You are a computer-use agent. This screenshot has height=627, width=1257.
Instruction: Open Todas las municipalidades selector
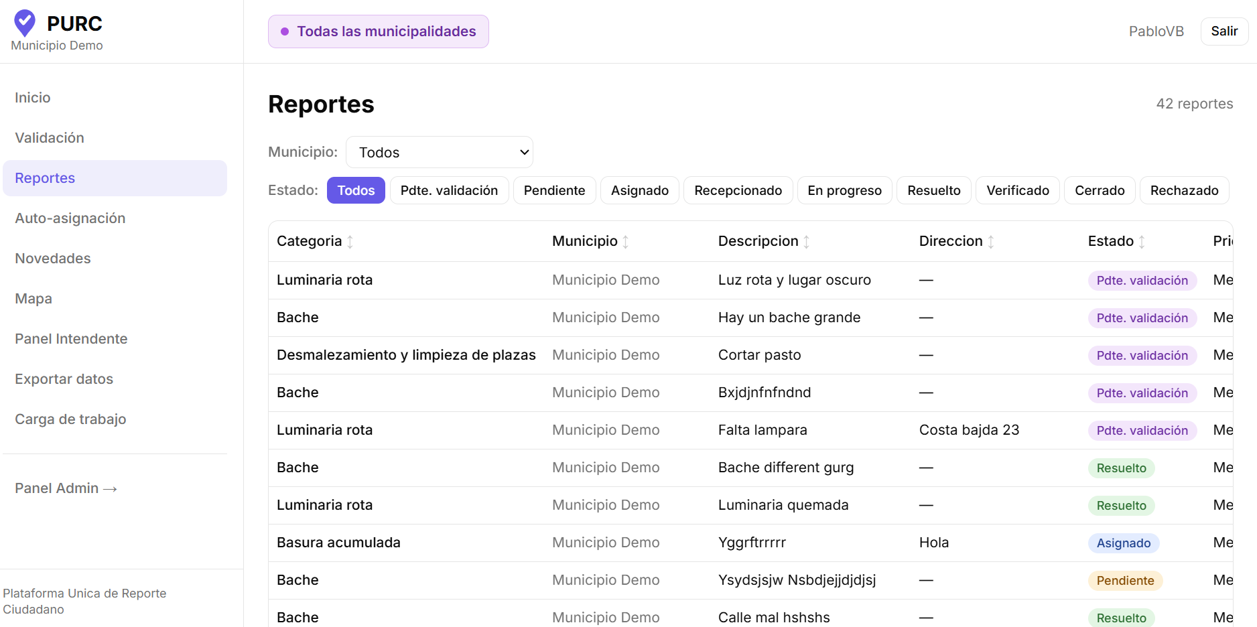pos(379,31)
